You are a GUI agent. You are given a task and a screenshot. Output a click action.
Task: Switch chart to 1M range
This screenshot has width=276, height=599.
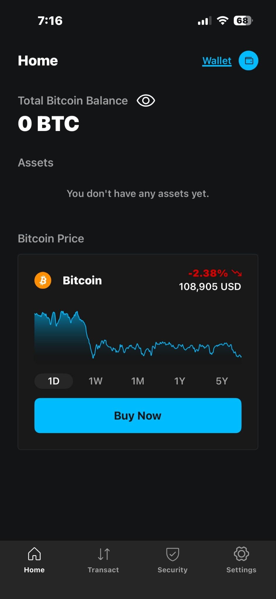(x=138, y=381)
